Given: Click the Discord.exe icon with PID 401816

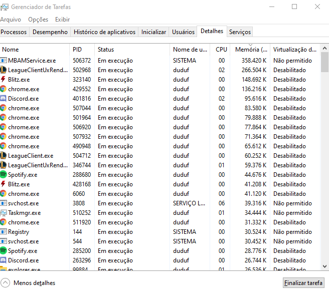Looking at the screenshot, I should (3, 99).
